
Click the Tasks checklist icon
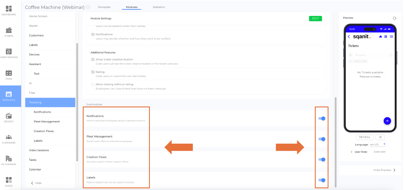(9, 73)
